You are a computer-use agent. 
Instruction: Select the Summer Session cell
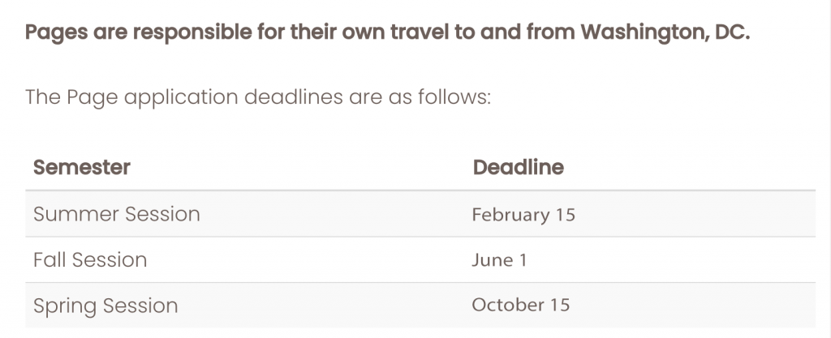[x=116, y=214]
